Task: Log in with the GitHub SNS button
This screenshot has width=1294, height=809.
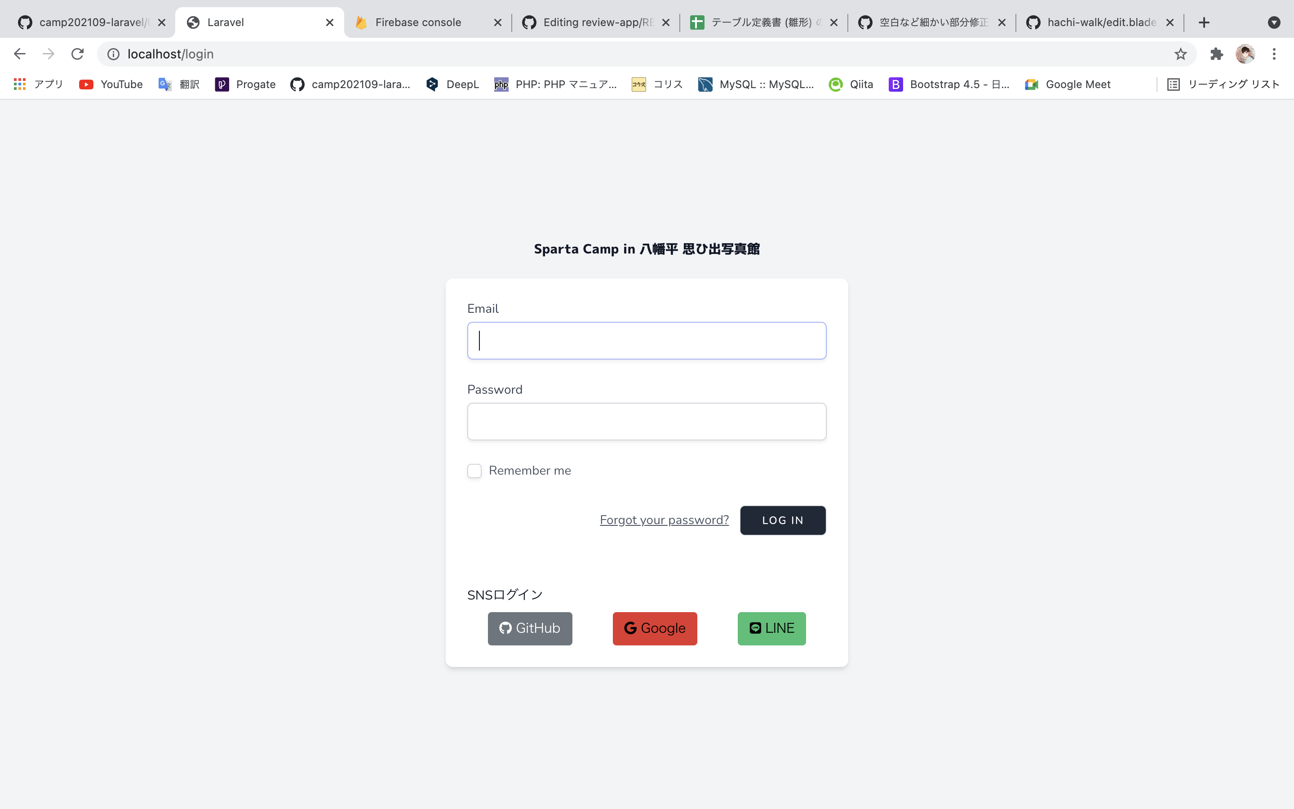Action: [x=529, y=628]
